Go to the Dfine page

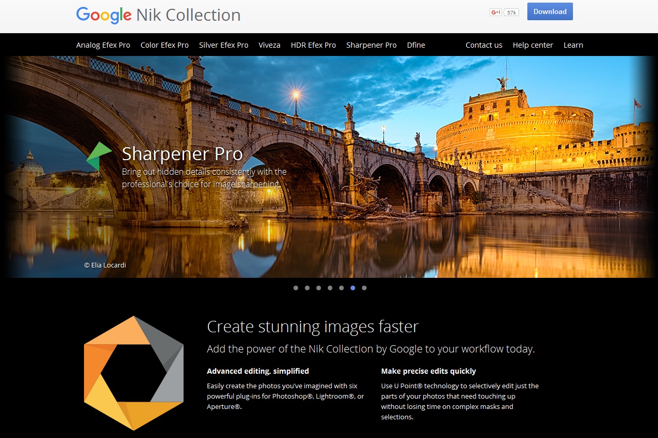tap(416, 45)
